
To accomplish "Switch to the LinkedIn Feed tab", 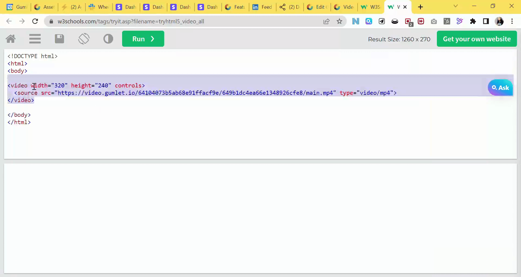I will tap(262, 7).
